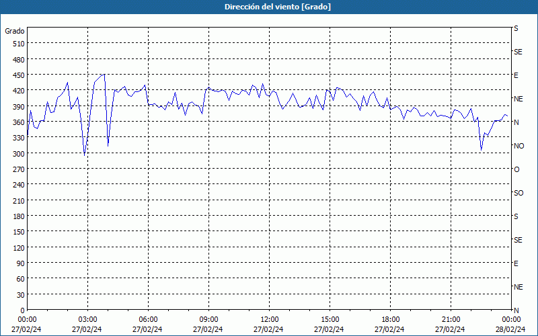Click the 09:00 time label
Viewport: 538px width, 336px height.
[209, 320]
